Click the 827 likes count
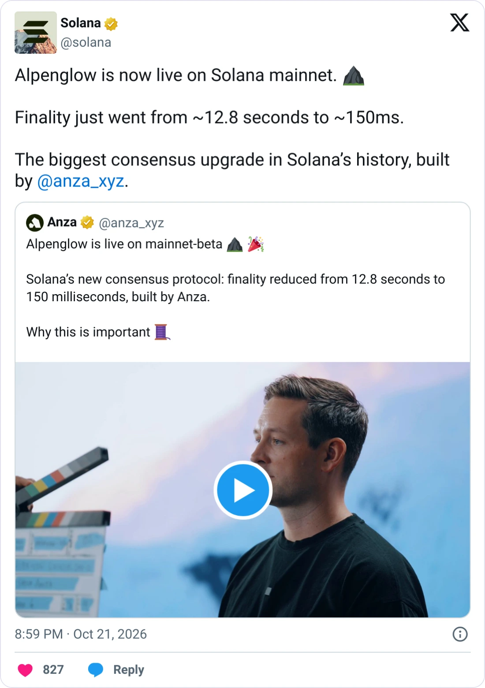This screenshot has width=485, height=688. click(x=53, y=670)
